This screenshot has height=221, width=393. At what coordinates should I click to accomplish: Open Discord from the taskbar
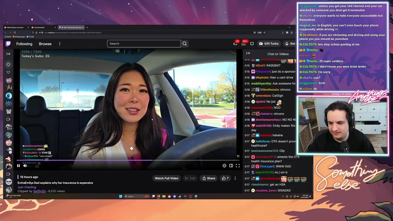(x=174, y=196)
